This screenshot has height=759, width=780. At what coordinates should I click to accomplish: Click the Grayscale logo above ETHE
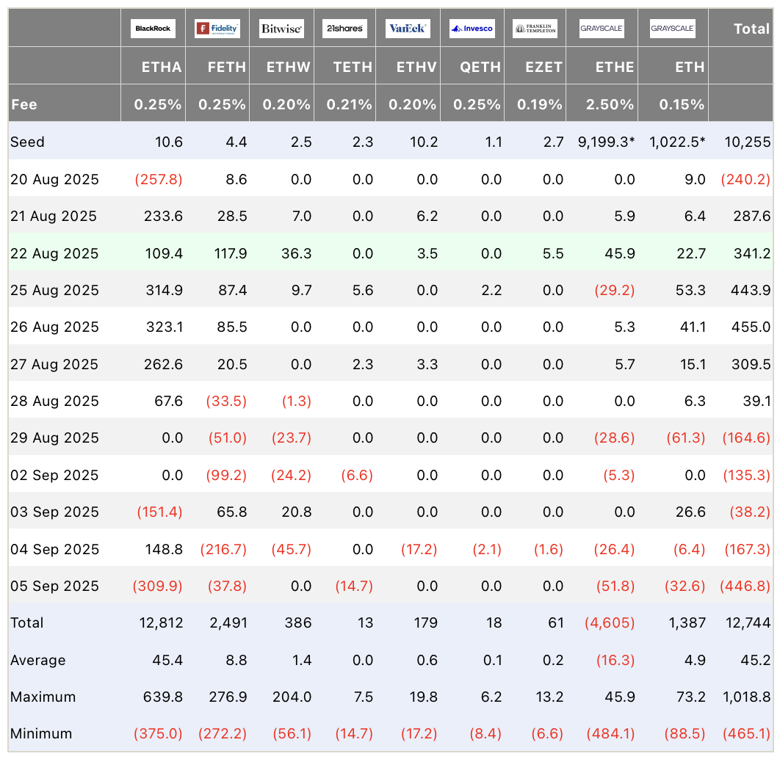(602, 29)
